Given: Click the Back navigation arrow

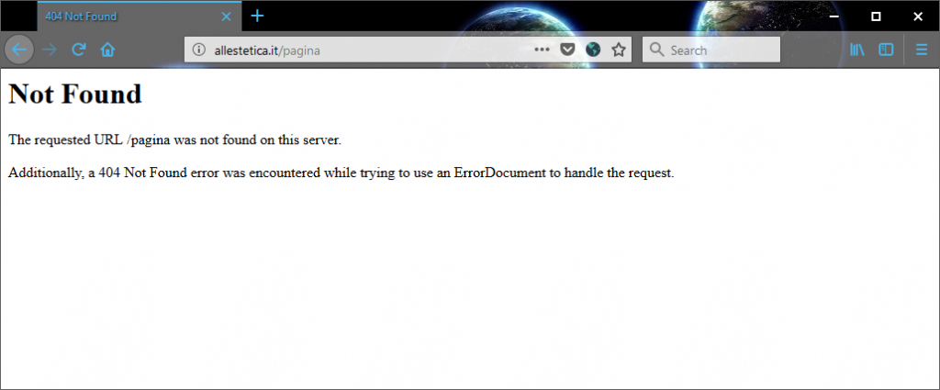Looking at the screenshot, I should pyautogui.click(x=18, y=50).
